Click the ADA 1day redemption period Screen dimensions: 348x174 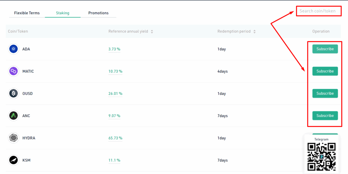[222, 49]
